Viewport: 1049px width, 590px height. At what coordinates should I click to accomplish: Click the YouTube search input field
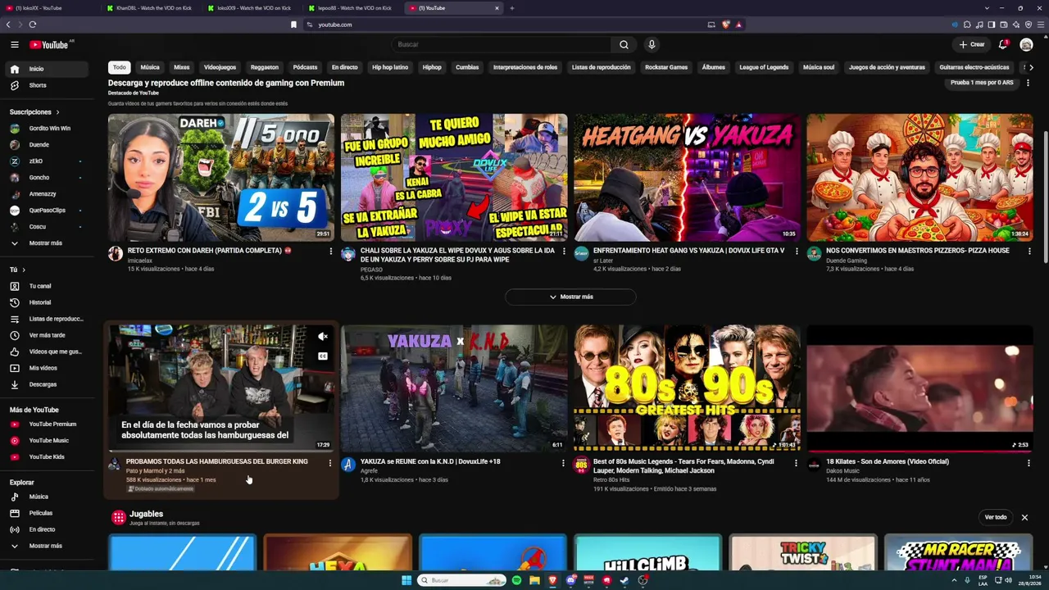pos(502,44)
